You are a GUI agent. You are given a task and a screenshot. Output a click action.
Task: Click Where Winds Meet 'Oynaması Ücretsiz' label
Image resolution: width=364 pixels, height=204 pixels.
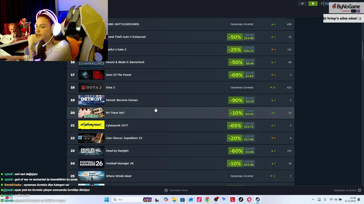tap(242, 176)
